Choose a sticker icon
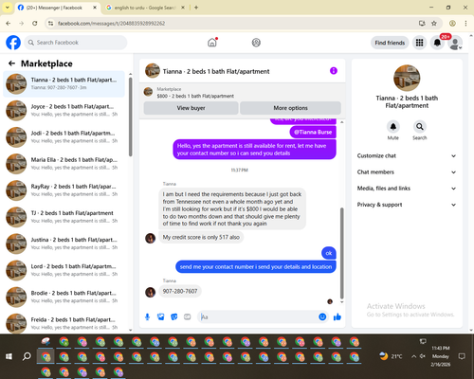This screenshot has height=379, width=474. coord(174,316)
